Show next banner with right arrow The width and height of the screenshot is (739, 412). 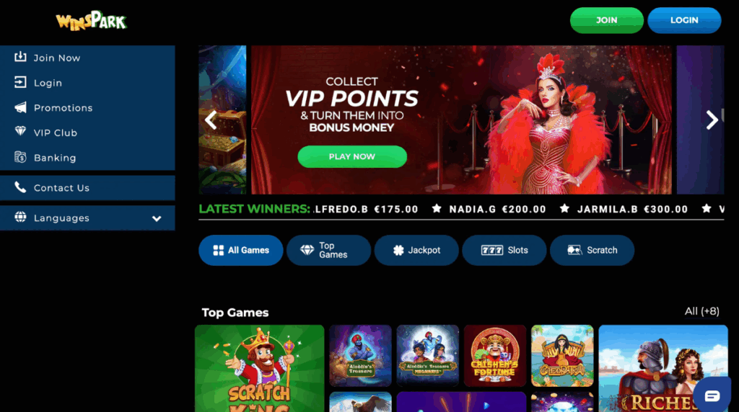click(x=712, y=120)
